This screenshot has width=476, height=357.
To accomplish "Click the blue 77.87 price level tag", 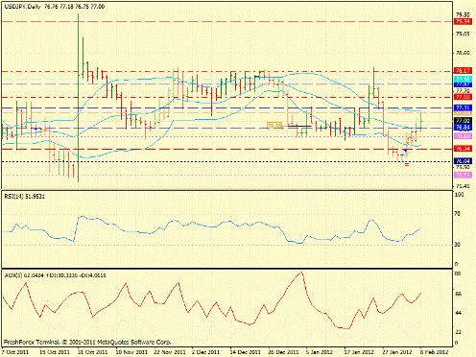I will [x=463, y=84].
